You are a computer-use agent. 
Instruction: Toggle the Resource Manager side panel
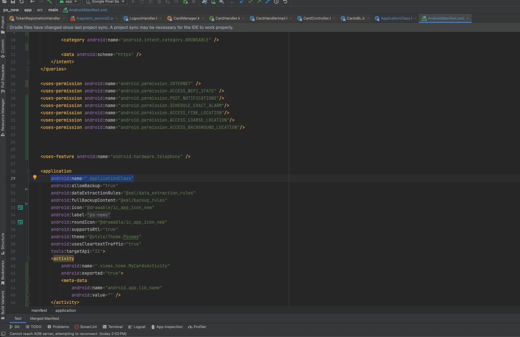pyautogui.click(x=3, y=117)
